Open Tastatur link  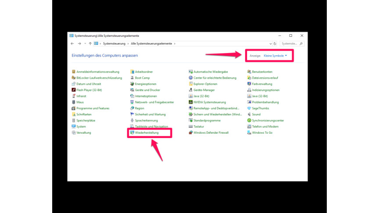click(199, 126)
